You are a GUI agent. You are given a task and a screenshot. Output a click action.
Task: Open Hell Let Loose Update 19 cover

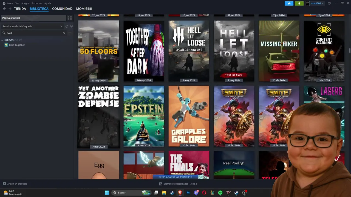[x=189, y=51]
